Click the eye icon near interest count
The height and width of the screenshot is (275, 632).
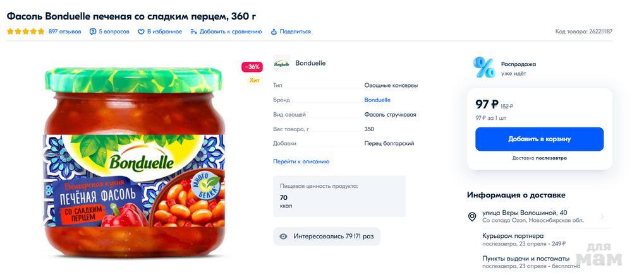click(283, 237)
